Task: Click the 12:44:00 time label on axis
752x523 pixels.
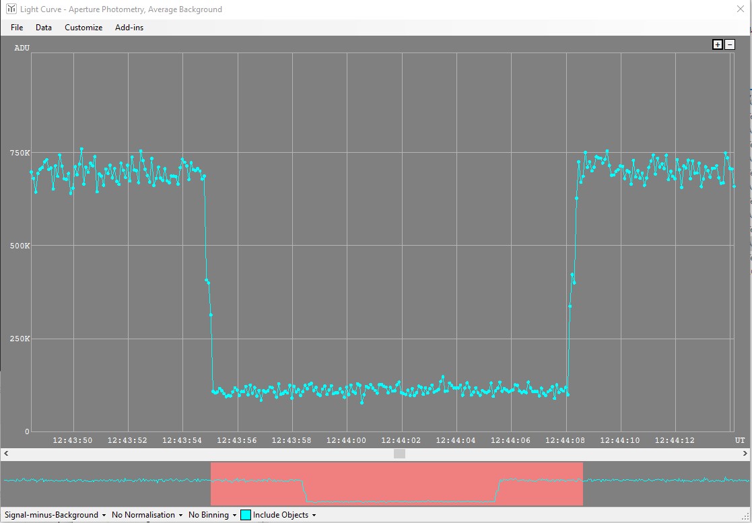Action: click(346, 440)
